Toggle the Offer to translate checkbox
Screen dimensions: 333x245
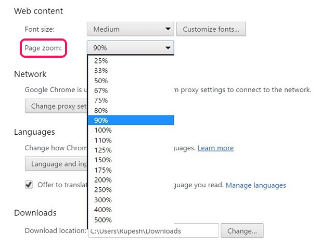(x=29, y=185)
